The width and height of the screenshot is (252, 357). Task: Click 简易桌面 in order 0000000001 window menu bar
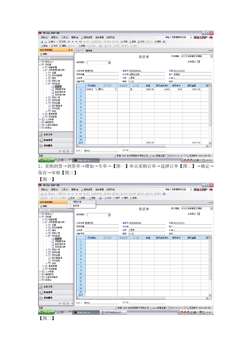pos(87,37)
